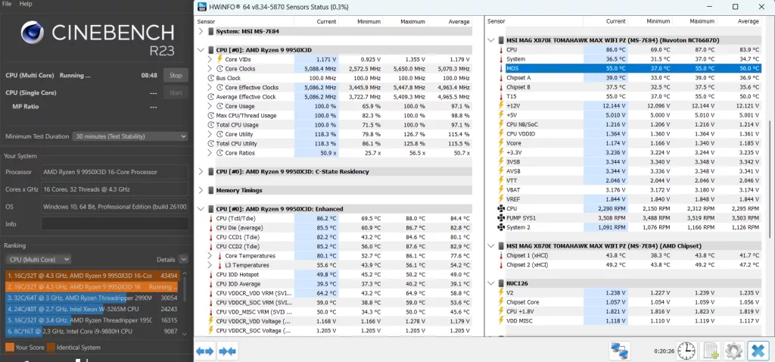Click the blue X close sensors icon
This screenshot has height=362, width=775.
[x=758, y=351]
